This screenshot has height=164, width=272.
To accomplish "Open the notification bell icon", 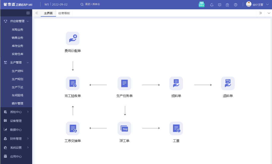I will click(x=212, y=4).
